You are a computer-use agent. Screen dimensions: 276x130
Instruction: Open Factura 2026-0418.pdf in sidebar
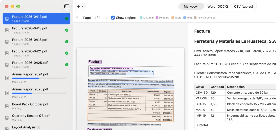[x=36, y=42]
